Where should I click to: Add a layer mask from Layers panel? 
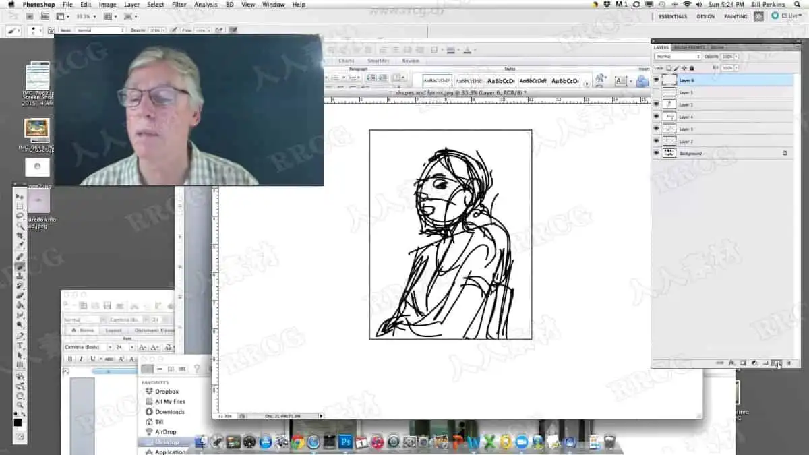[742, 363]
